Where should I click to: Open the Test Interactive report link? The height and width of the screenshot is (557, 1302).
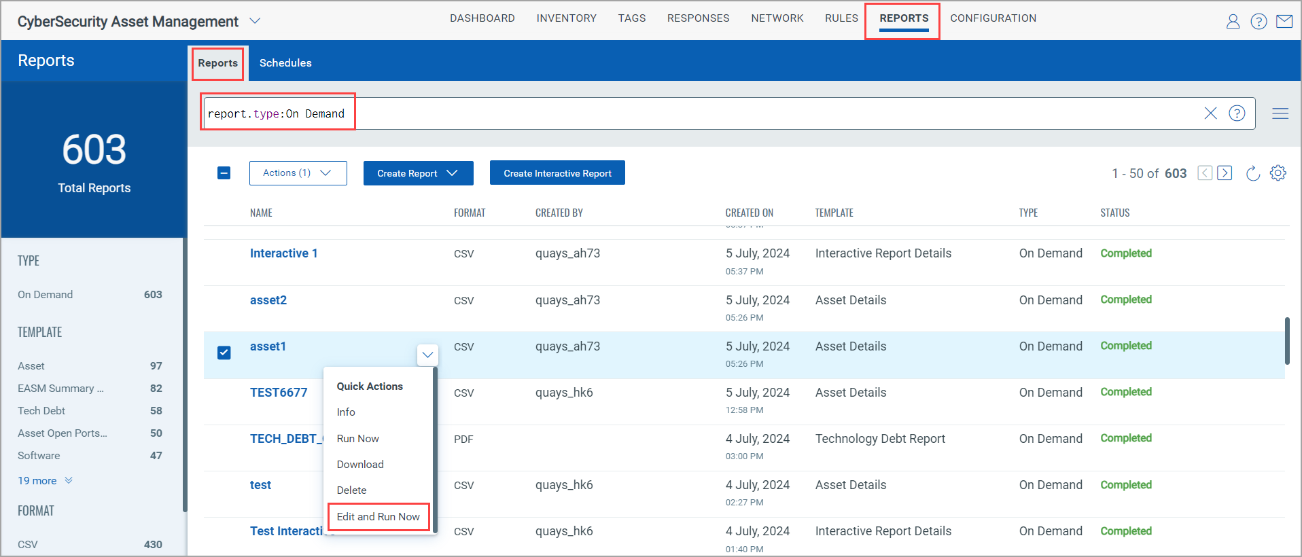286,531
